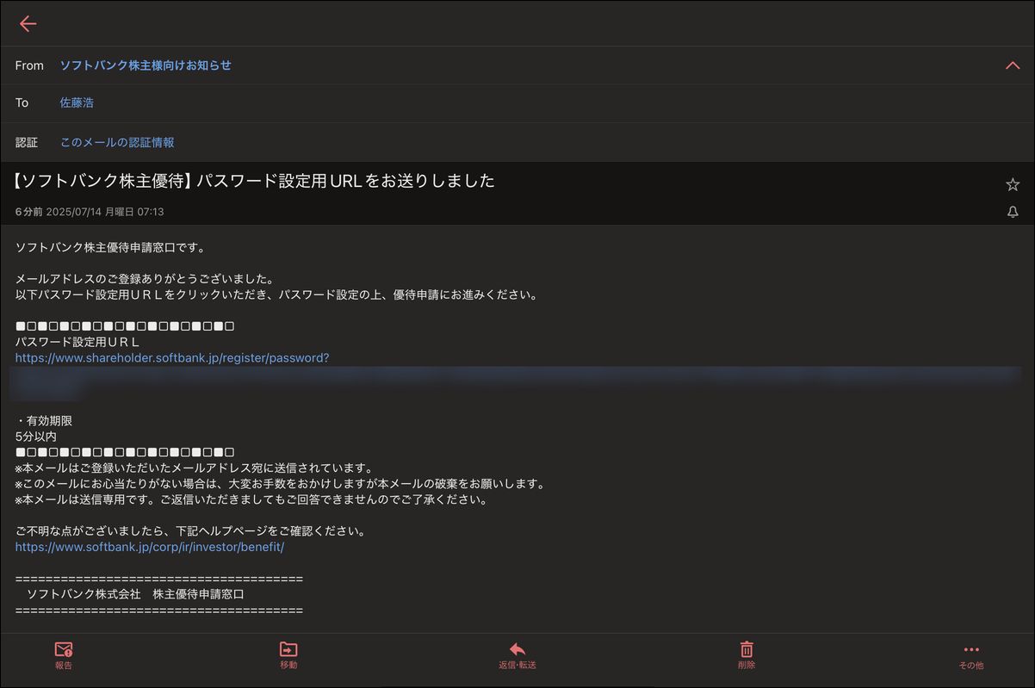Select the 認証 label
Viewport: 1035px width, 688px height.
(27, 142)
